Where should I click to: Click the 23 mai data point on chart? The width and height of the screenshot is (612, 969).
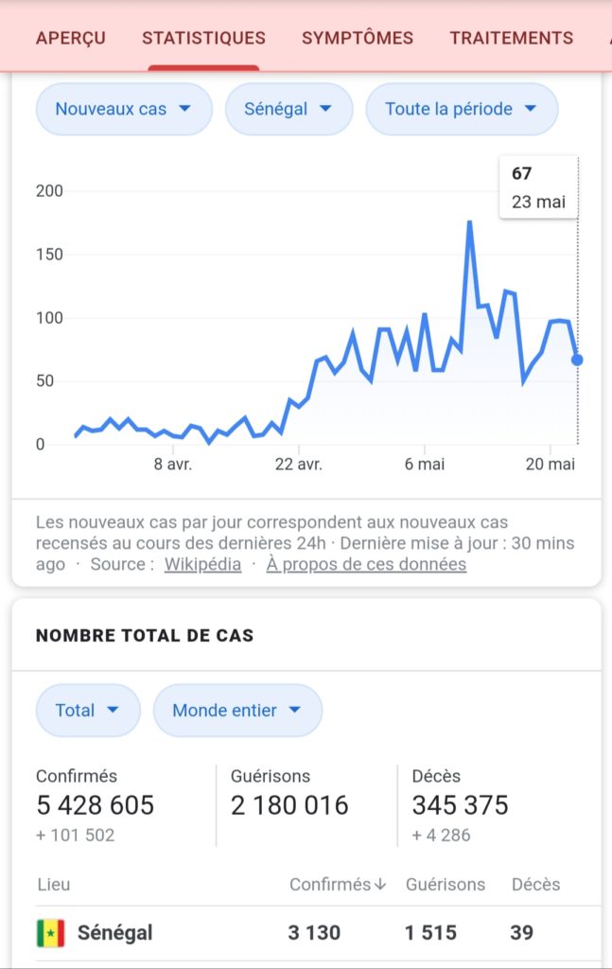pyautogui.click(x=577, y=360)
